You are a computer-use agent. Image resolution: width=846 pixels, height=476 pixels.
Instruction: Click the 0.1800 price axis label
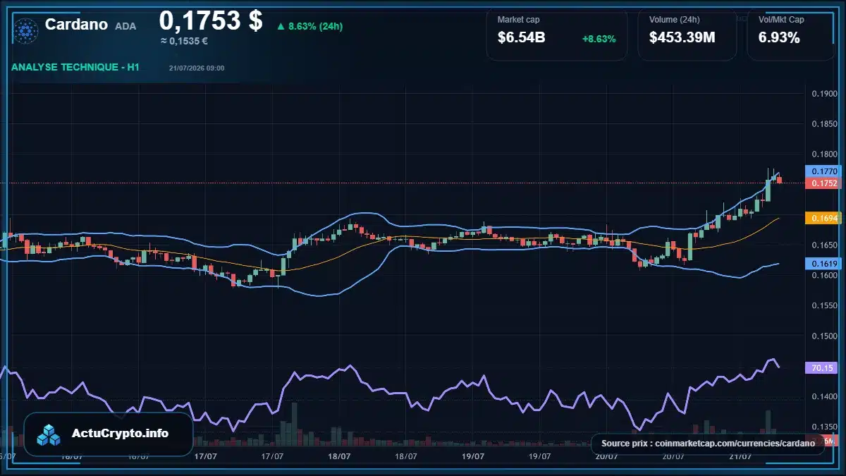point(824,154)
